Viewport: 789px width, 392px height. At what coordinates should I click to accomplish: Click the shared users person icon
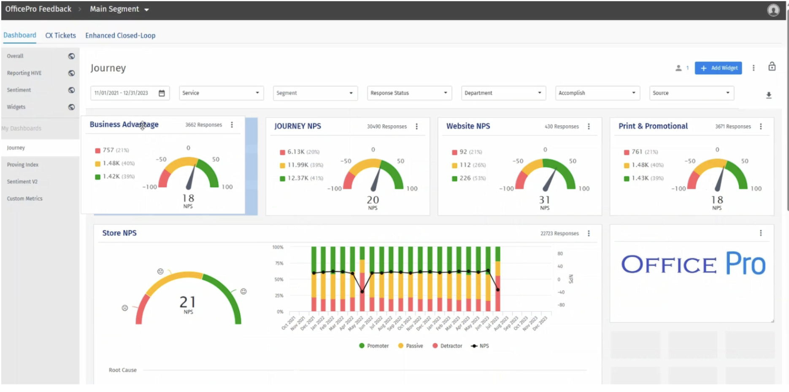coord(679,68)
